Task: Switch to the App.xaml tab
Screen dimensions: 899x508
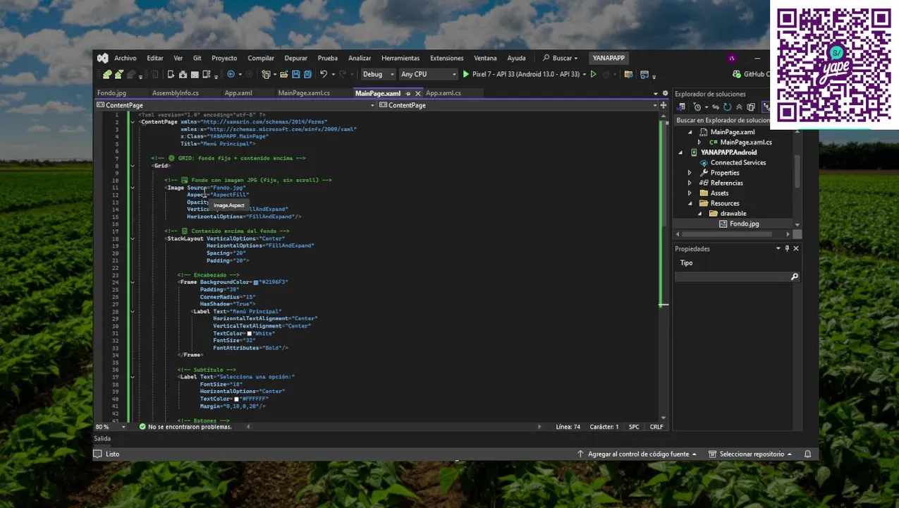Action: tap(238, 93)
